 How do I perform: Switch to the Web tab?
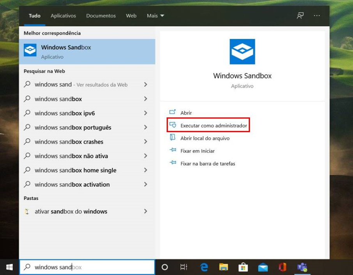[x=131, y=16]
